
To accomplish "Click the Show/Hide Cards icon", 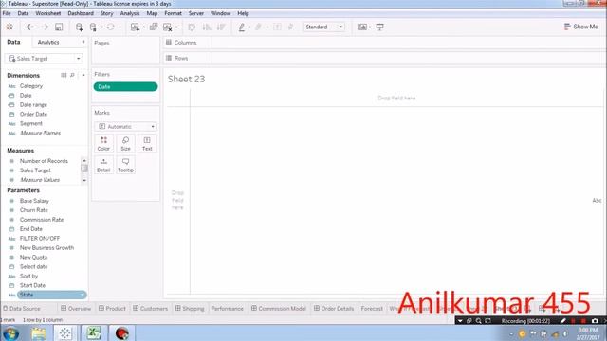I will (362, 27).
